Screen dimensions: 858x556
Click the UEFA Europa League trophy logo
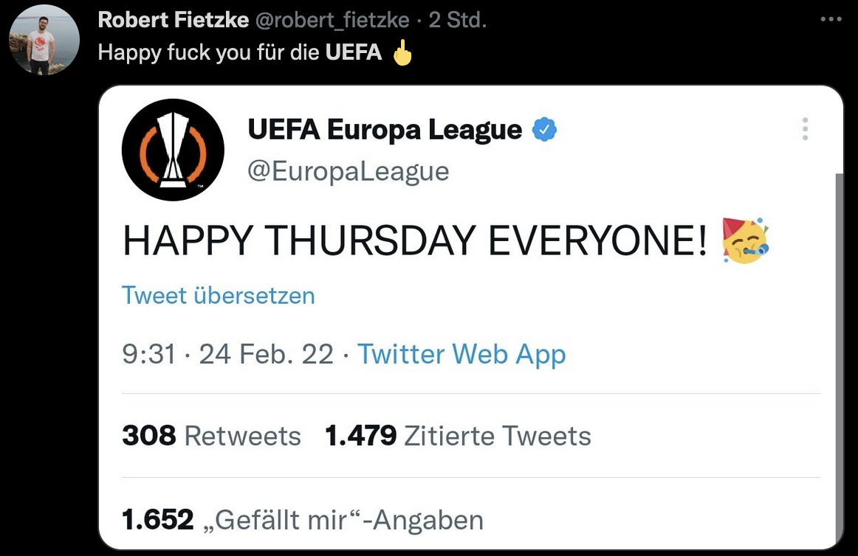point(172,150)
